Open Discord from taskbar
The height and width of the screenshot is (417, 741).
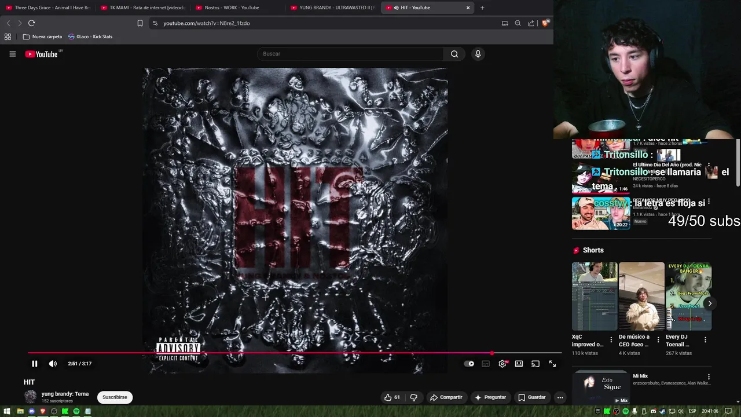32,411
